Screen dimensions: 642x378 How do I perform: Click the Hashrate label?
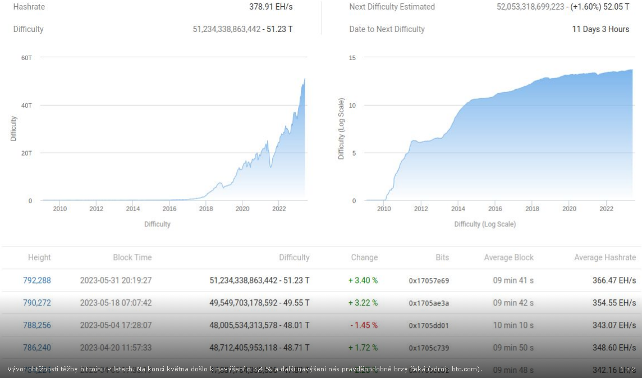tap(29, 7)
